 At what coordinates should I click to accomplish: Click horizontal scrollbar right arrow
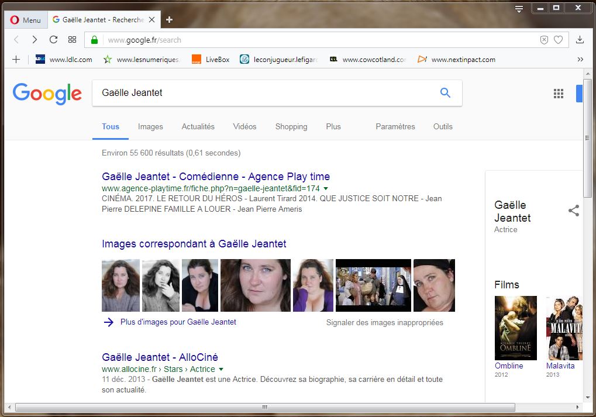coord(578,407)
